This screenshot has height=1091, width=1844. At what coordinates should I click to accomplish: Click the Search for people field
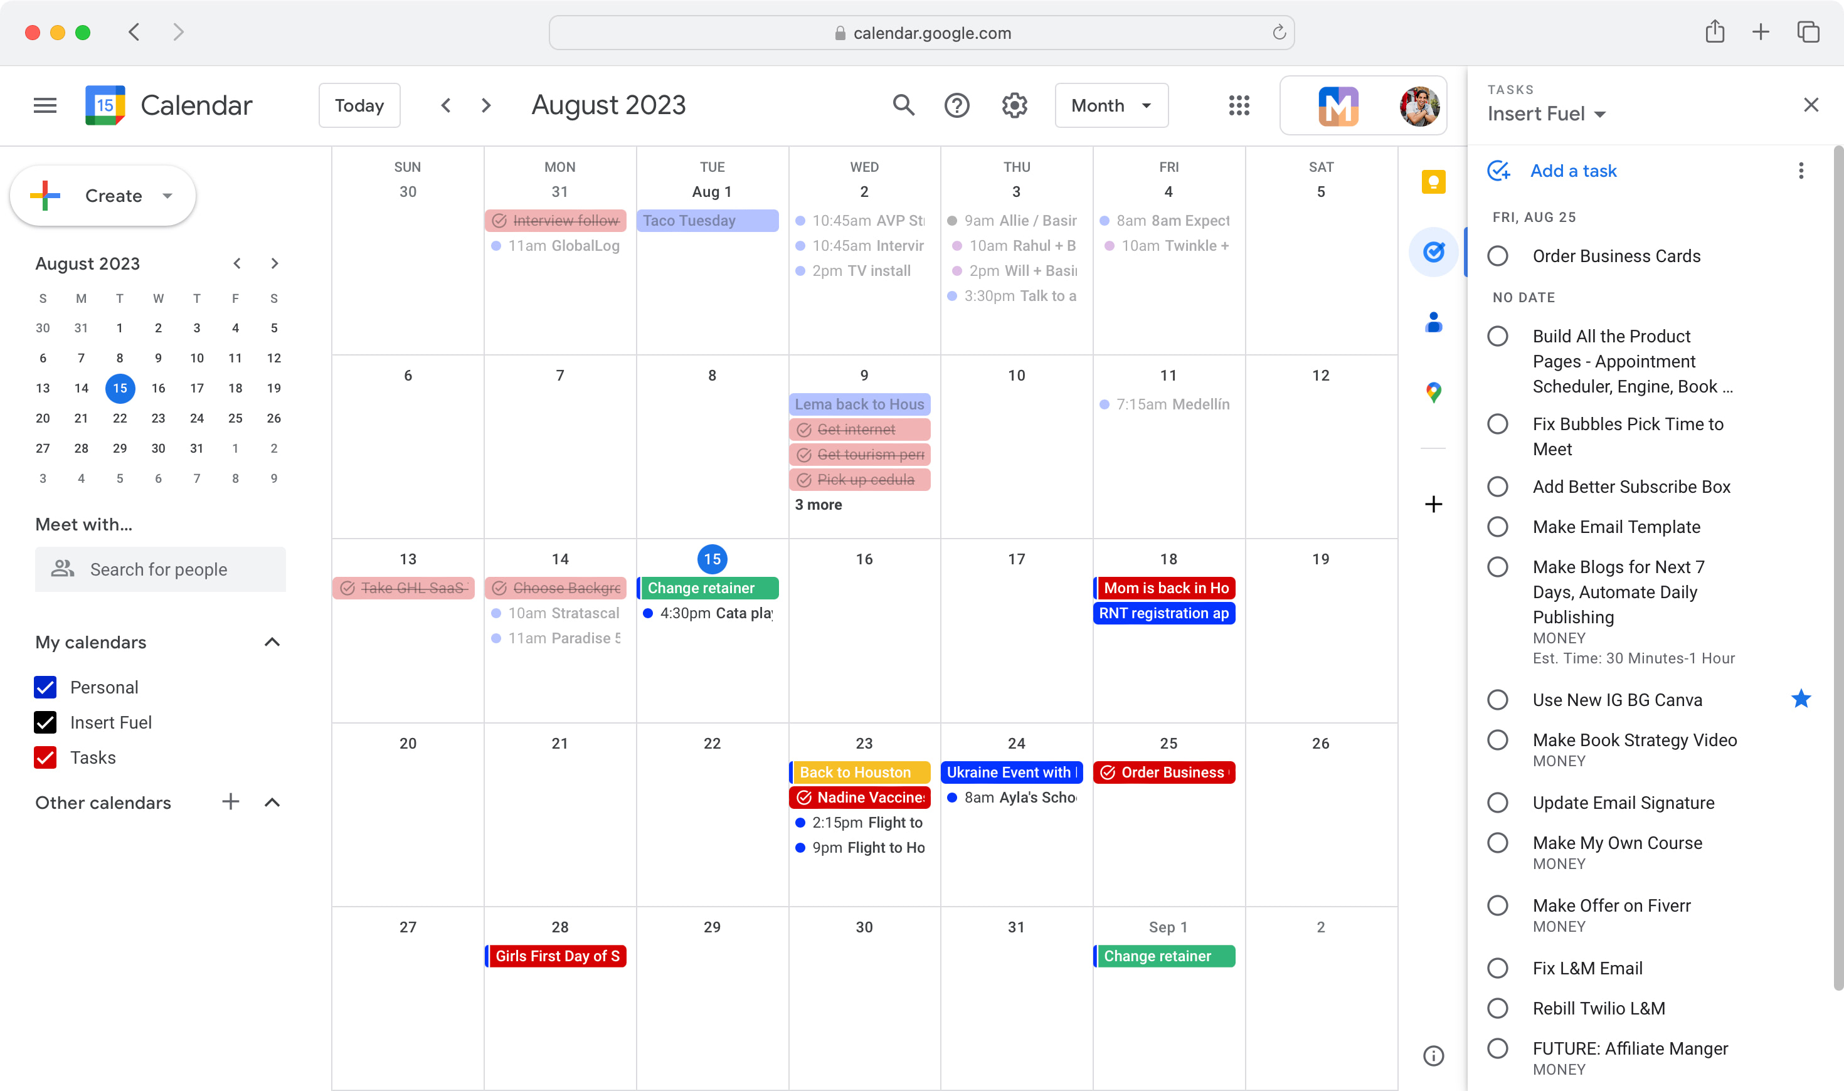pos(161,569)
